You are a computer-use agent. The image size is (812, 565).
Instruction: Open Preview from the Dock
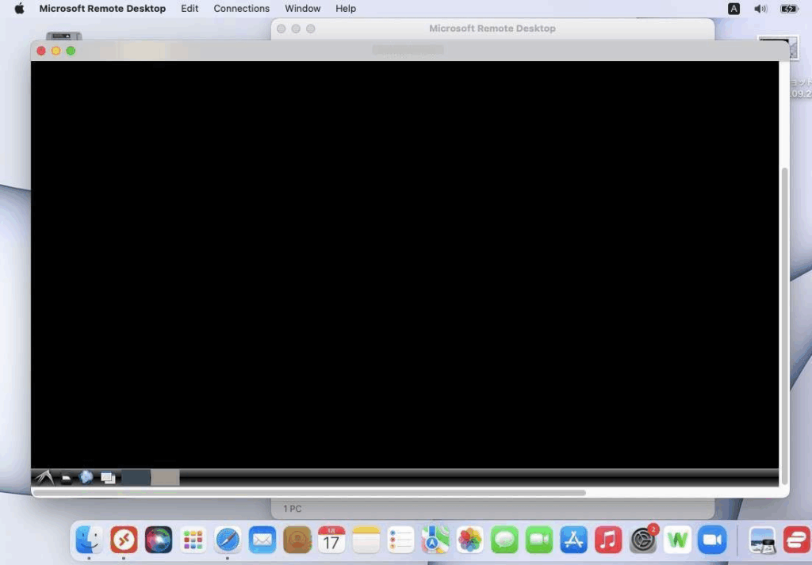pos(763,540)
